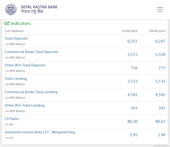170x147 pixels.
Task: Click the 6,231 Total Deposits value
Action: coord(132,41)
